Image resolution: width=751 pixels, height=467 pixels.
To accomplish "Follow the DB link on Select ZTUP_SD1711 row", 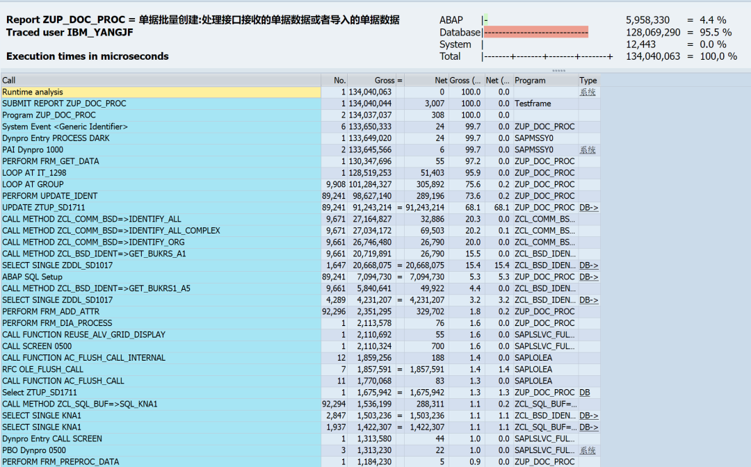I will click(584, 393).
